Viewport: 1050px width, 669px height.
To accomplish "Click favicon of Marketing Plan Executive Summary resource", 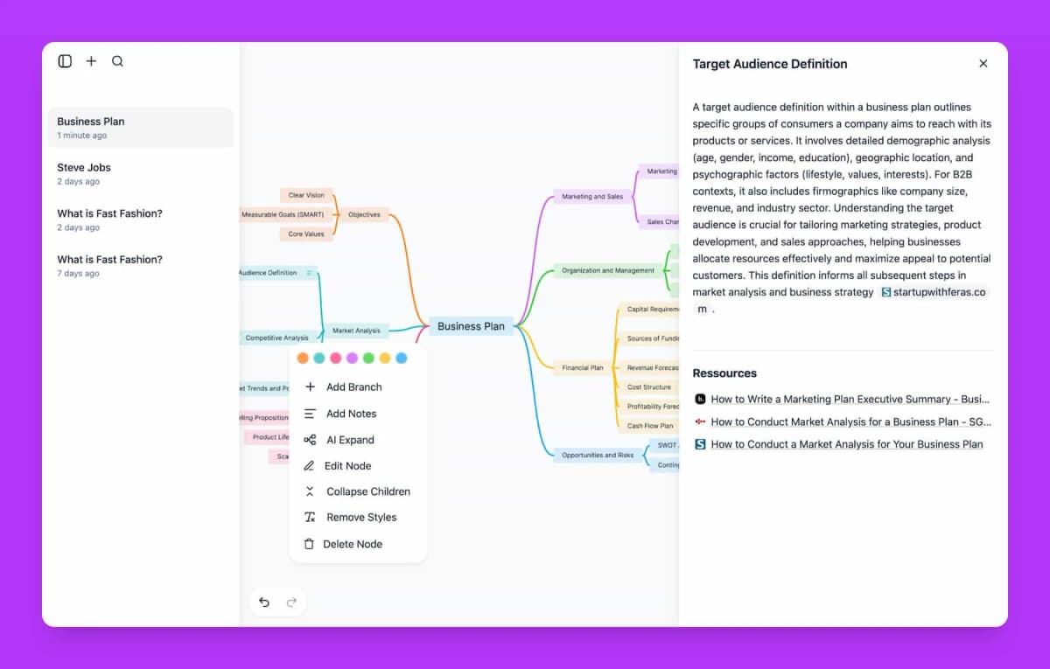I will 700,399.
